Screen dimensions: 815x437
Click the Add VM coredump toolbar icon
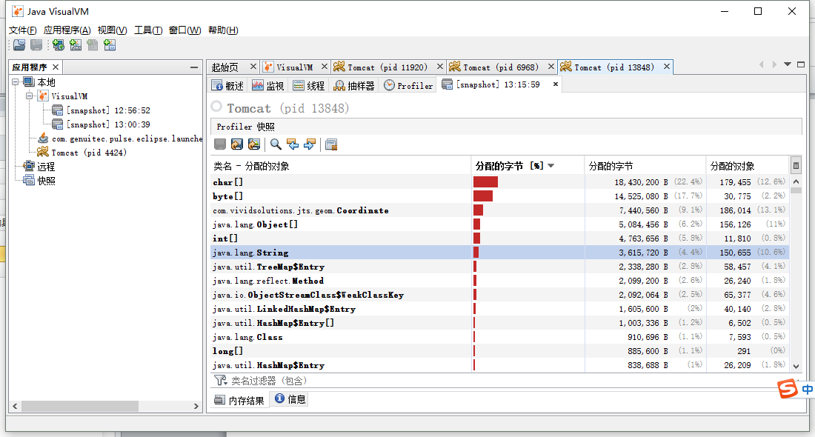(93, 45)
